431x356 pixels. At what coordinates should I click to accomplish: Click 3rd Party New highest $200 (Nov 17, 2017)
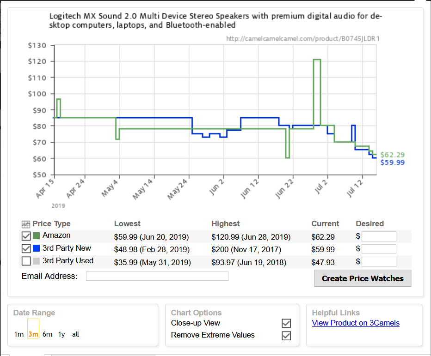click(x=246, y=249)
